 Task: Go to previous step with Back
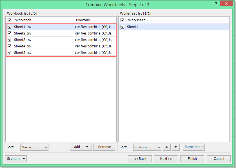[140, 159]
